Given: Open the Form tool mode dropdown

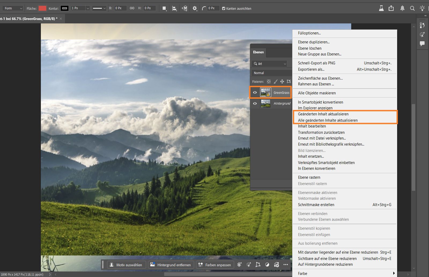Looking at the screenshot, I should tap(13, 8).
